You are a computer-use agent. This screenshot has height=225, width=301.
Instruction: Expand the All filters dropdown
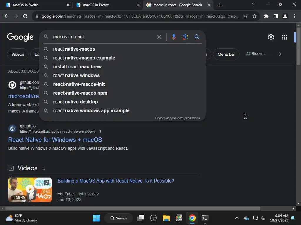point(256,54)
